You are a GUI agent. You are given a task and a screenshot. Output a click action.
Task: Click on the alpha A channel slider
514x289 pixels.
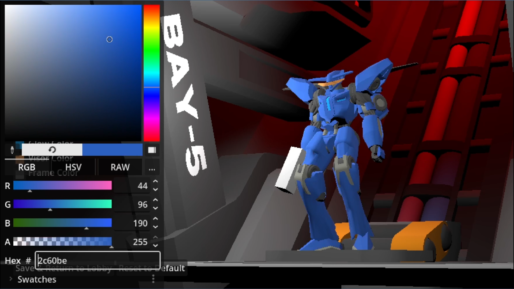coord(62,242)
